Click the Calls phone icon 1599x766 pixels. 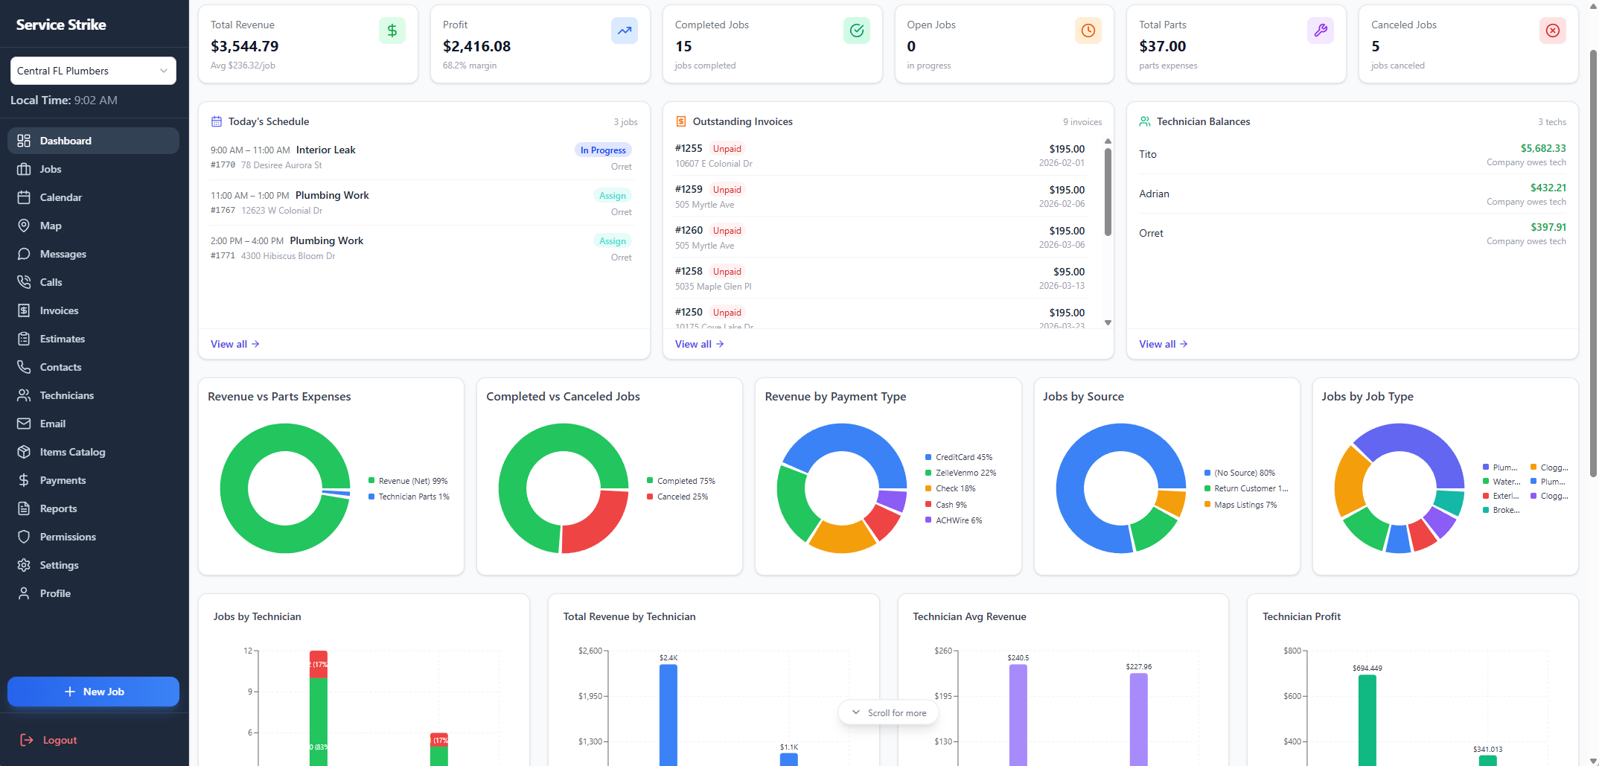point(24,282)
